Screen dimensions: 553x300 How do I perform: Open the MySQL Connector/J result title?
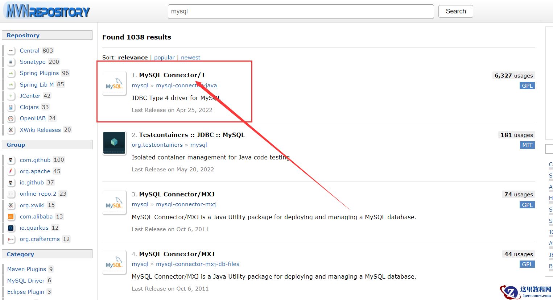click(x=172, y=75)
